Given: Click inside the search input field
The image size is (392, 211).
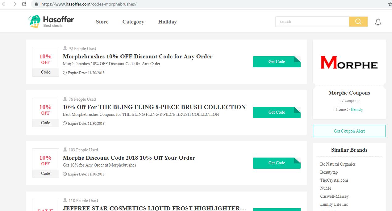Looking at the screenshot, I should coord(312,22).
